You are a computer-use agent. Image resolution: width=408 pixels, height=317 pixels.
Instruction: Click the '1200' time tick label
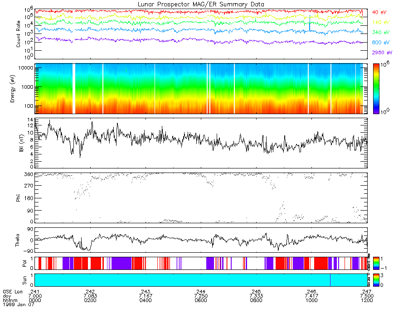[367, 300]
